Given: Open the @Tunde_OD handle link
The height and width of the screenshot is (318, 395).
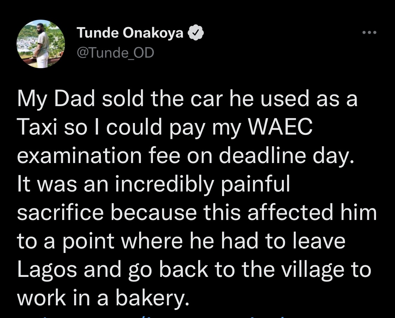Looking at the screenshot, I should click(115, 53).
